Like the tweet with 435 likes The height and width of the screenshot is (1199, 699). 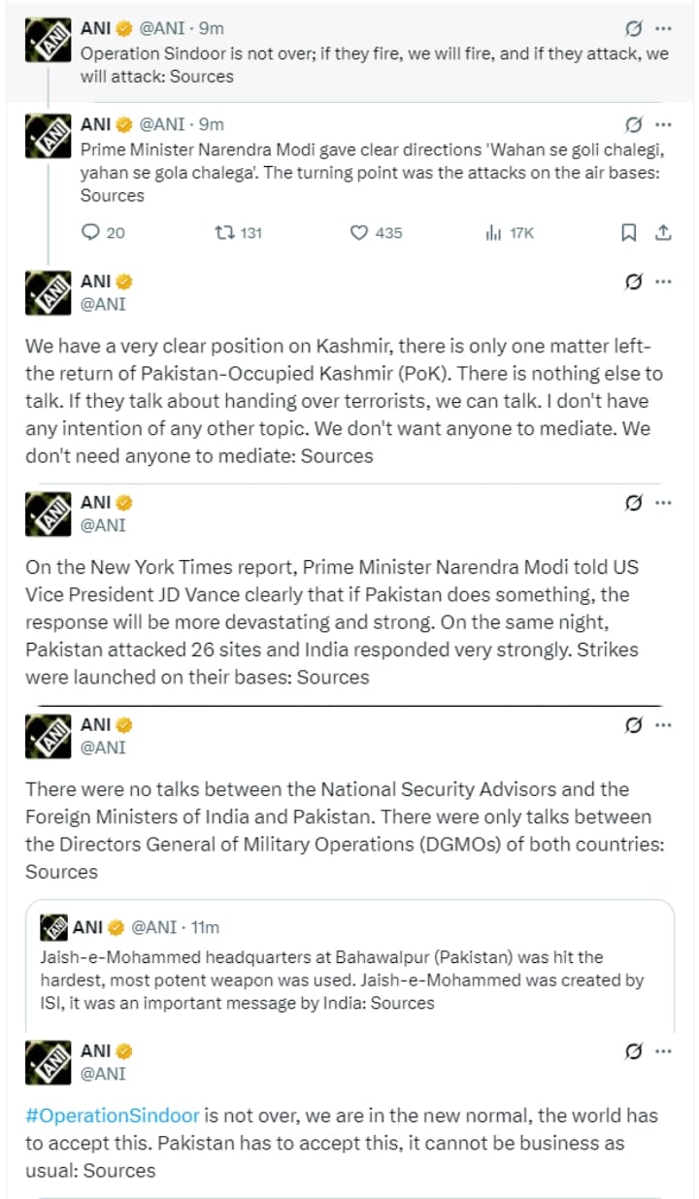pos(358,232)
